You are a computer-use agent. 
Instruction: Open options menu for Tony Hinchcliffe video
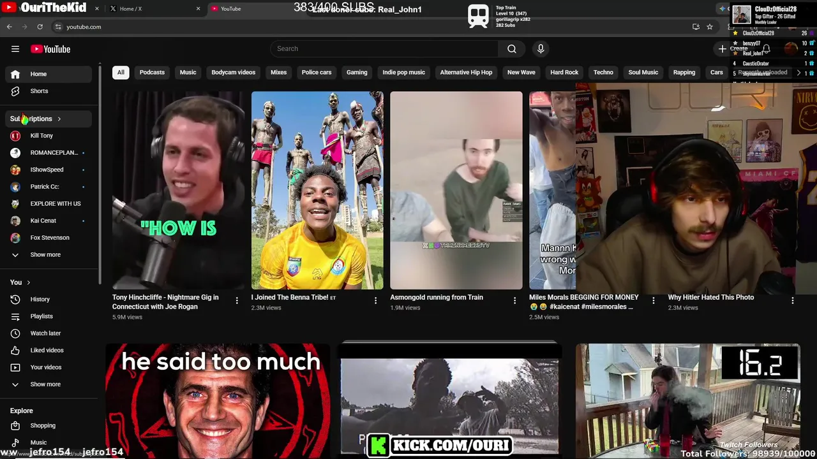pyautogui.click(x=237, y=300)
